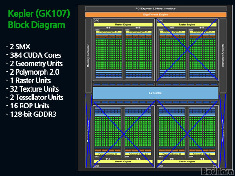
Task: Click the 2 SMX specification line
Action: 18,47
